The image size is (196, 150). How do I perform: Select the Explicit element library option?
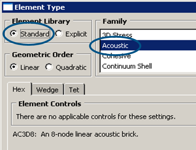(x=59, y=34)
